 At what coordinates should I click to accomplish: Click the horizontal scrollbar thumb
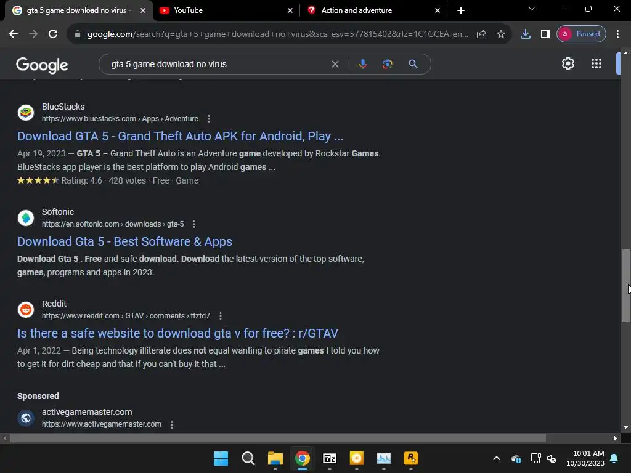point(278,438)
